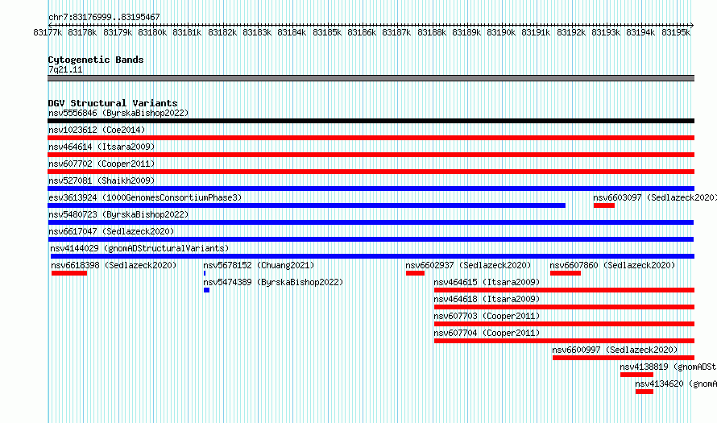Click red bar of nsv607704

coord(564,341)
